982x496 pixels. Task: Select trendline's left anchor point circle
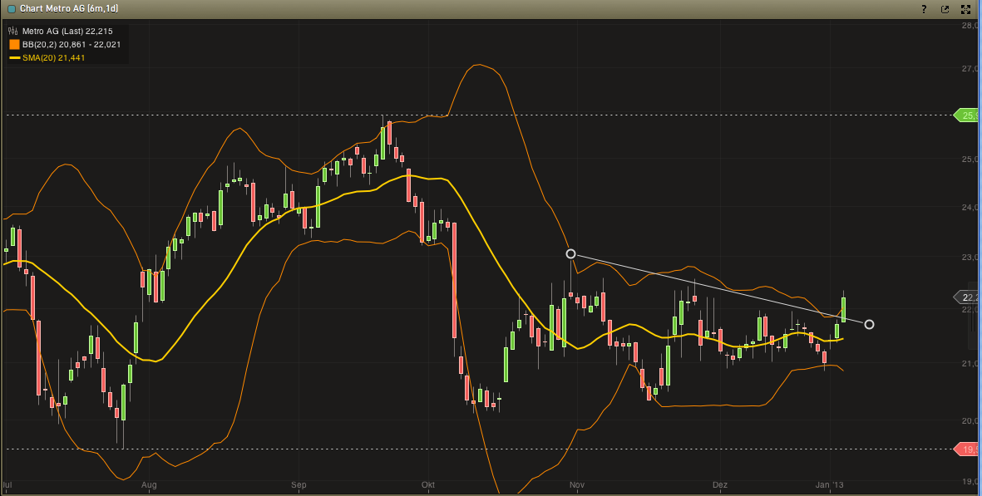click(570, 253)
